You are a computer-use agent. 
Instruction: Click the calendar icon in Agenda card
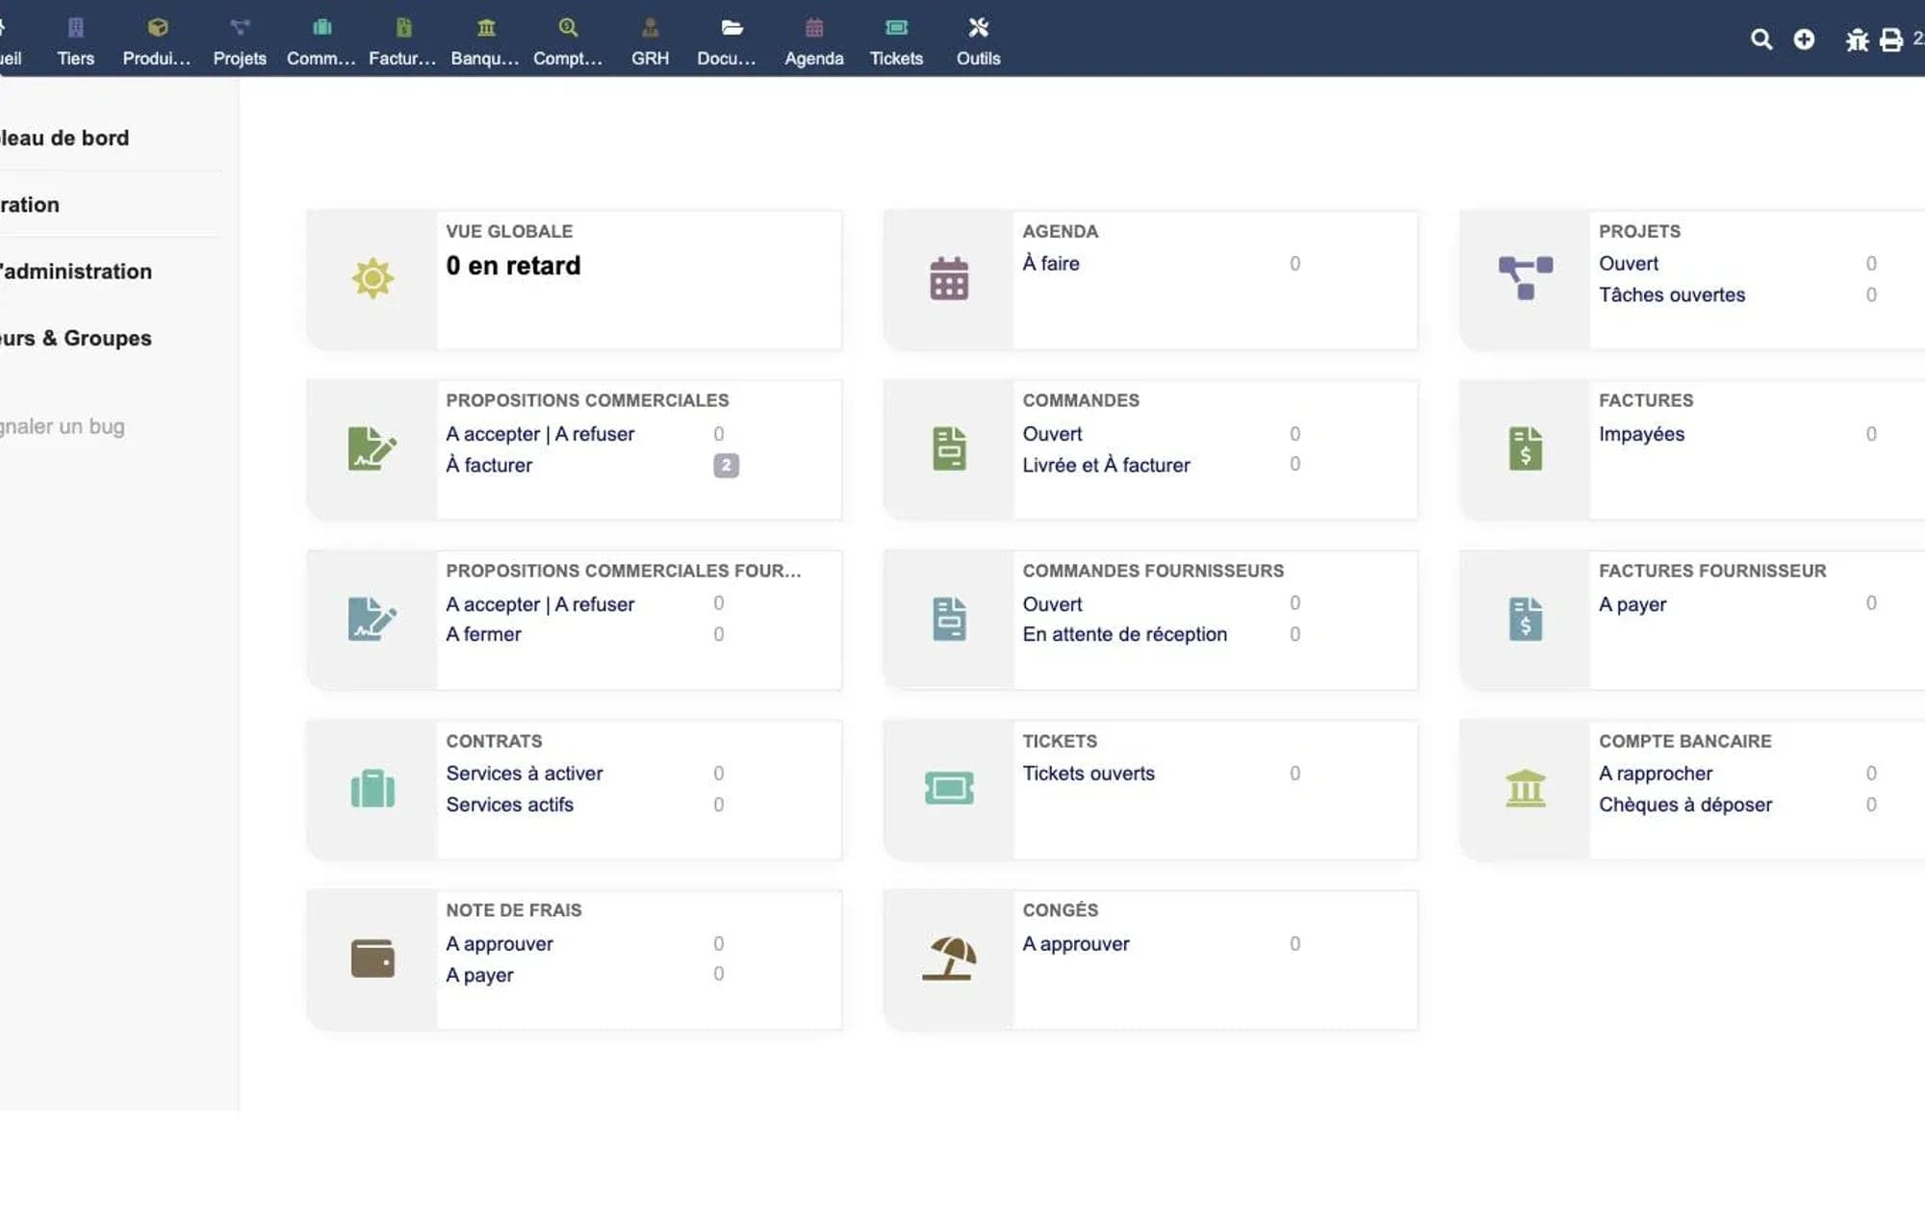click(x=949, y=278)
